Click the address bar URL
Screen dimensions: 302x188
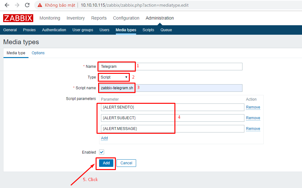click(x=135, y=5)
